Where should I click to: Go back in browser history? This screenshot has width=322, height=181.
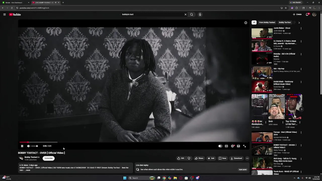click(3, 8)
